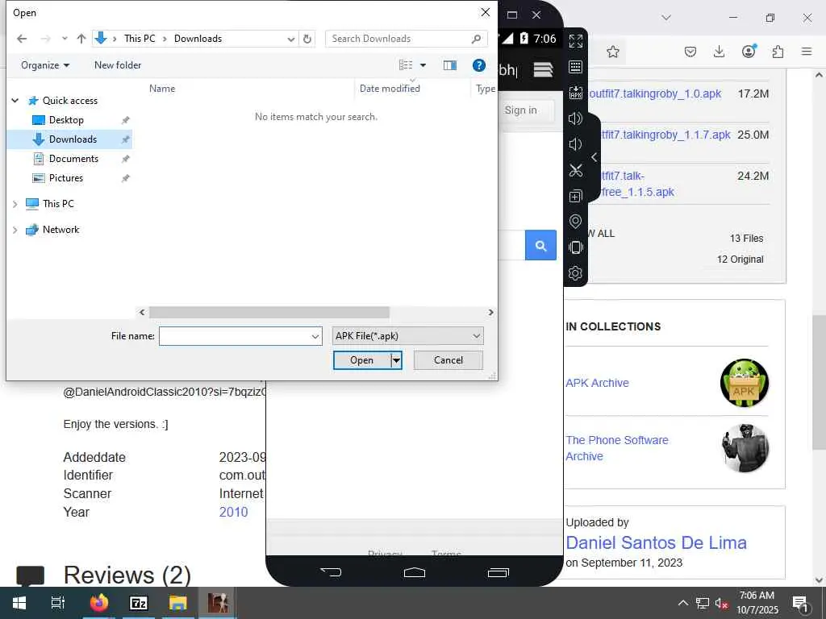
Task: Toggle emulator fullscreen mode
Action: pyautogui.click(x=576, y=41)
